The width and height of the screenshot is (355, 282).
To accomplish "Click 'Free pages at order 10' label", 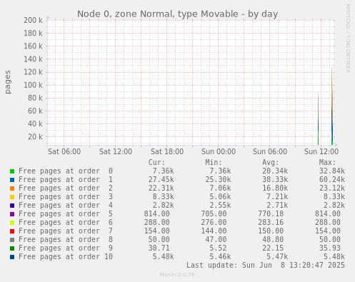I will click(66, 257).
